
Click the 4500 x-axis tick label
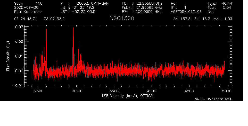pos(189,91)
